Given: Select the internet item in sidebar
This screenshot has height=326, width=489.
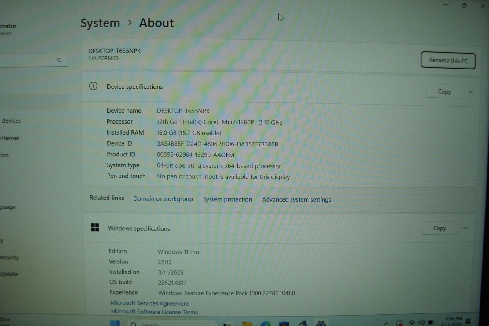Looking at the screenshot, I should pos(9,138).
